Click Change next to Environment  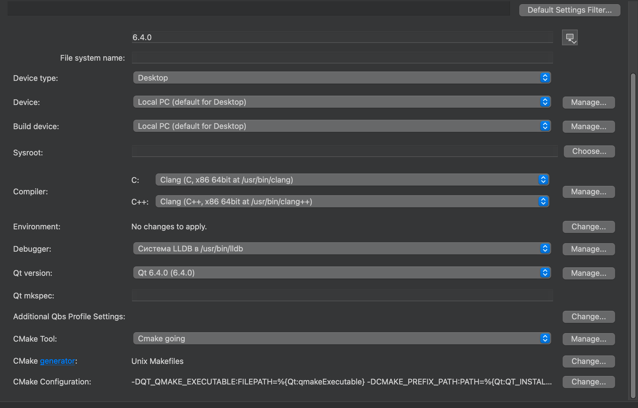click(588, 227)
